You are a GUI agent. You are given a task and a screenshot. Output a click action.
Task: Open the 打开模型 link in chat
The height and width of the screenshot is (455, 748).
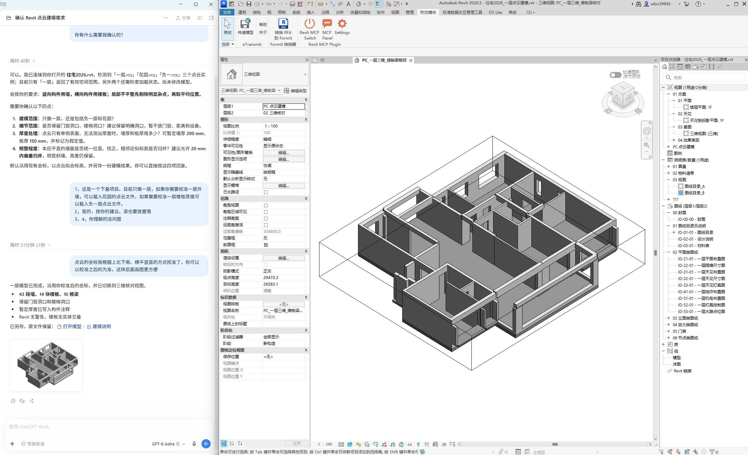coord(70,327)
